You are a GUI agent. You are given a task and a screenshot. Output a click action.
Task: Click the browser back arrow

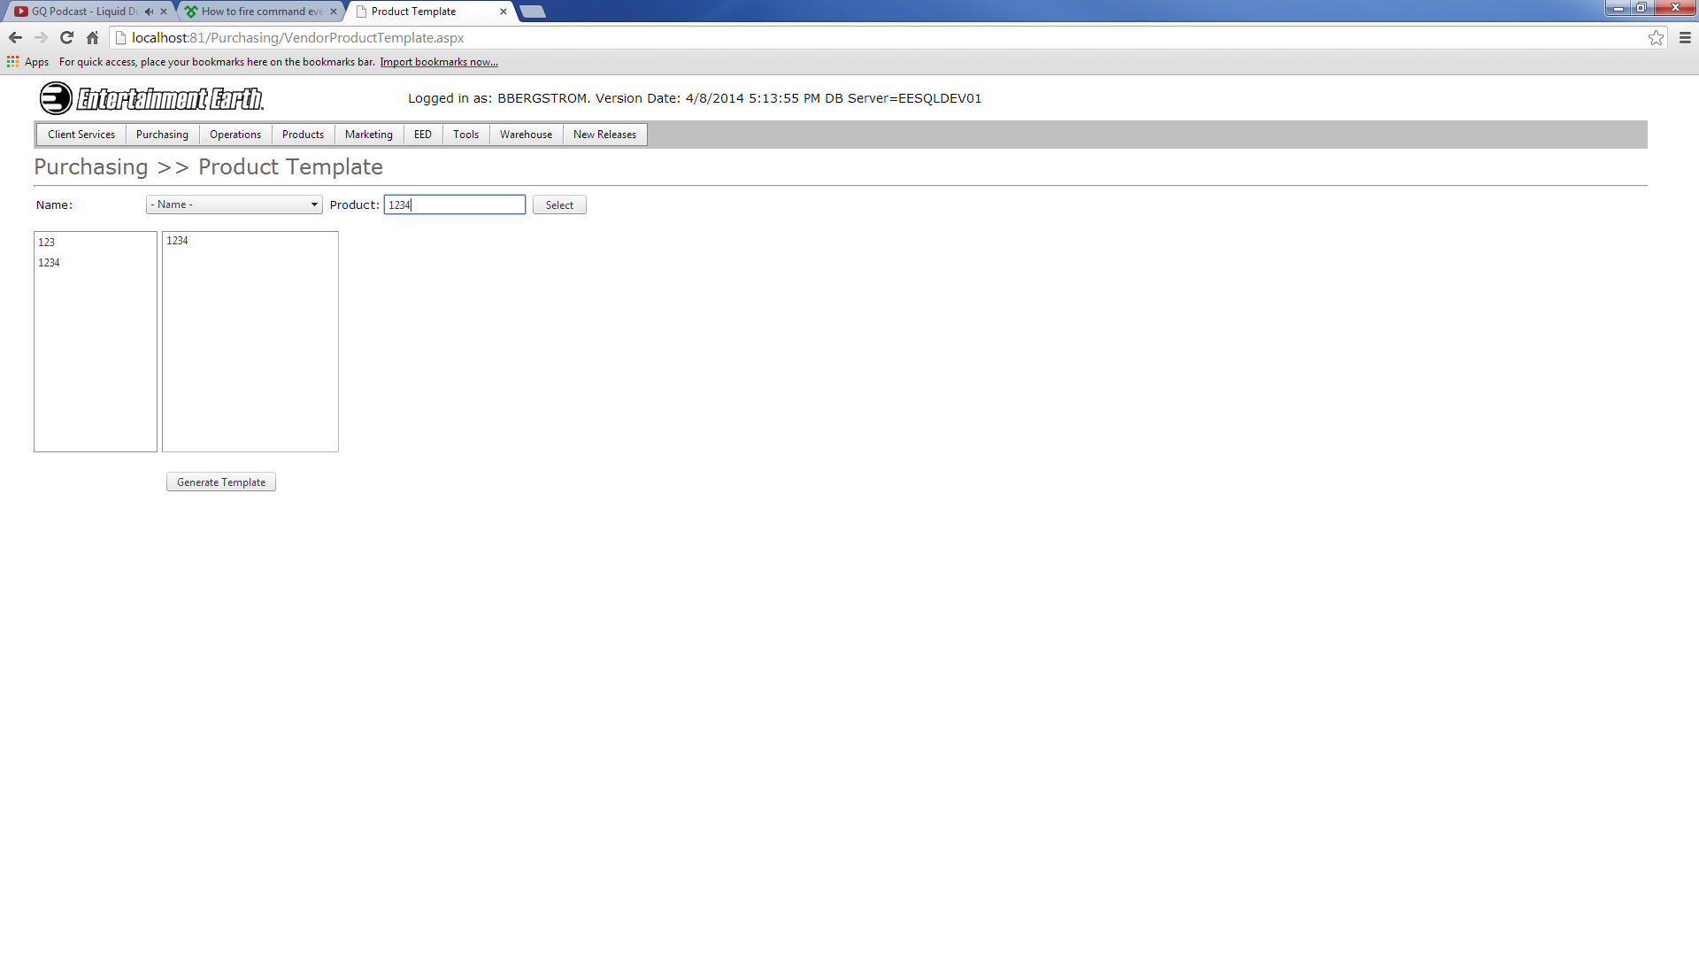(x=15, y=37)
